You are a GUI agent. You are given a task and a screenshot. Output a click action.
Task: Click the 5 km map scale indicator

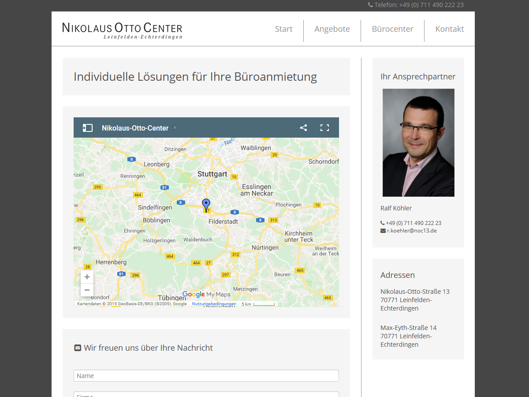tap(258, 304)
